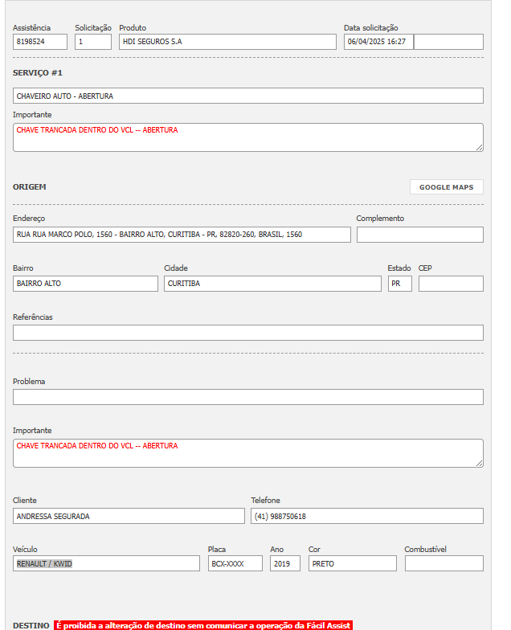Click the Referências input field
This screenshot has width=511, height=630.
tap(248, 333)
